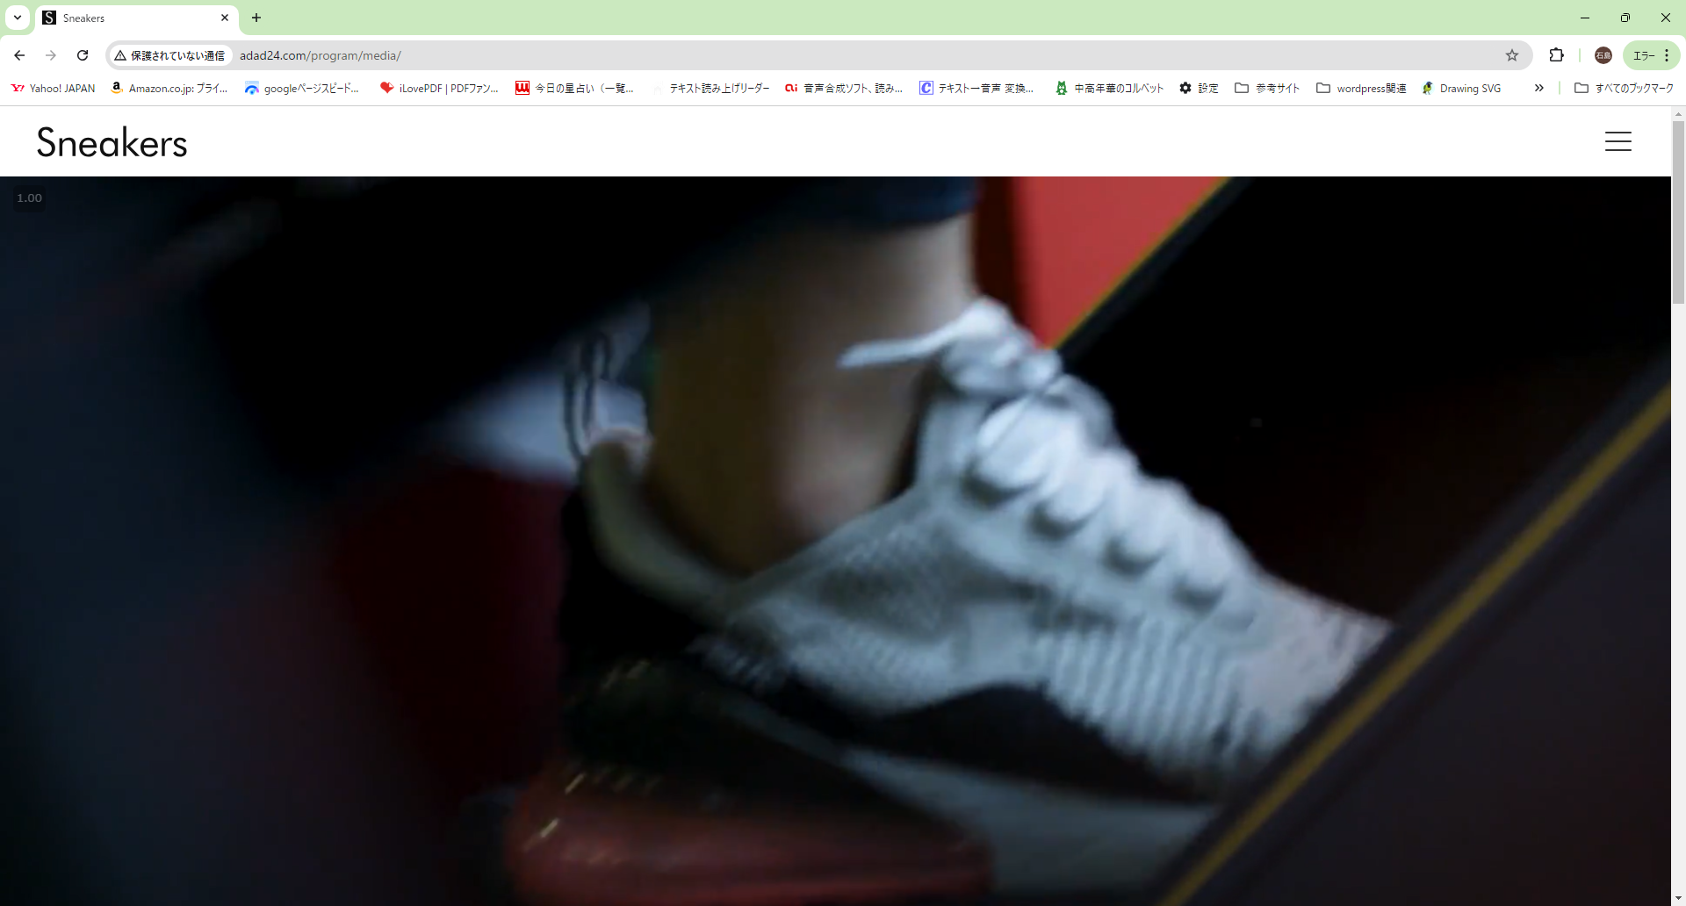
Task: Open テキスト読み上げリーダー bookmark
Action: [x=711, y=88]
